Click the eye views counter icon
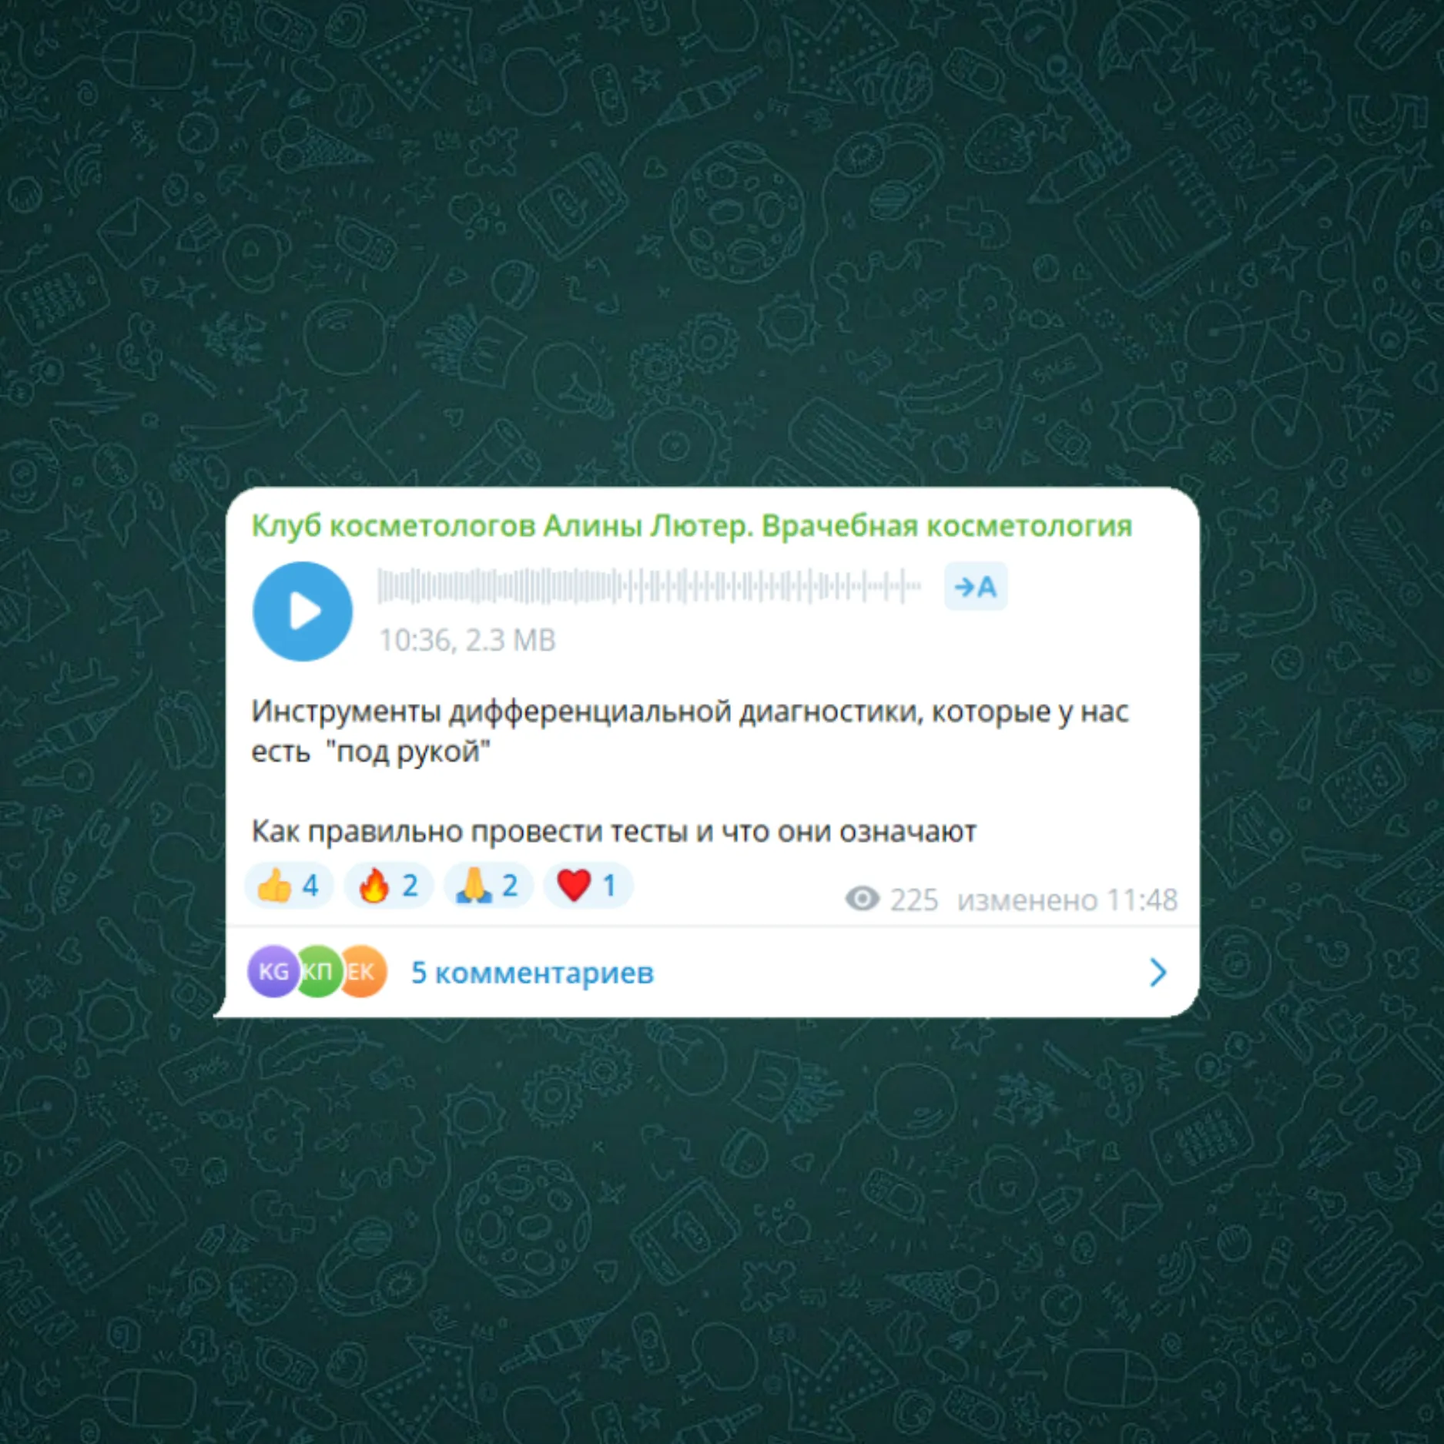The image size is (1444, 1444). coord(863,898)
